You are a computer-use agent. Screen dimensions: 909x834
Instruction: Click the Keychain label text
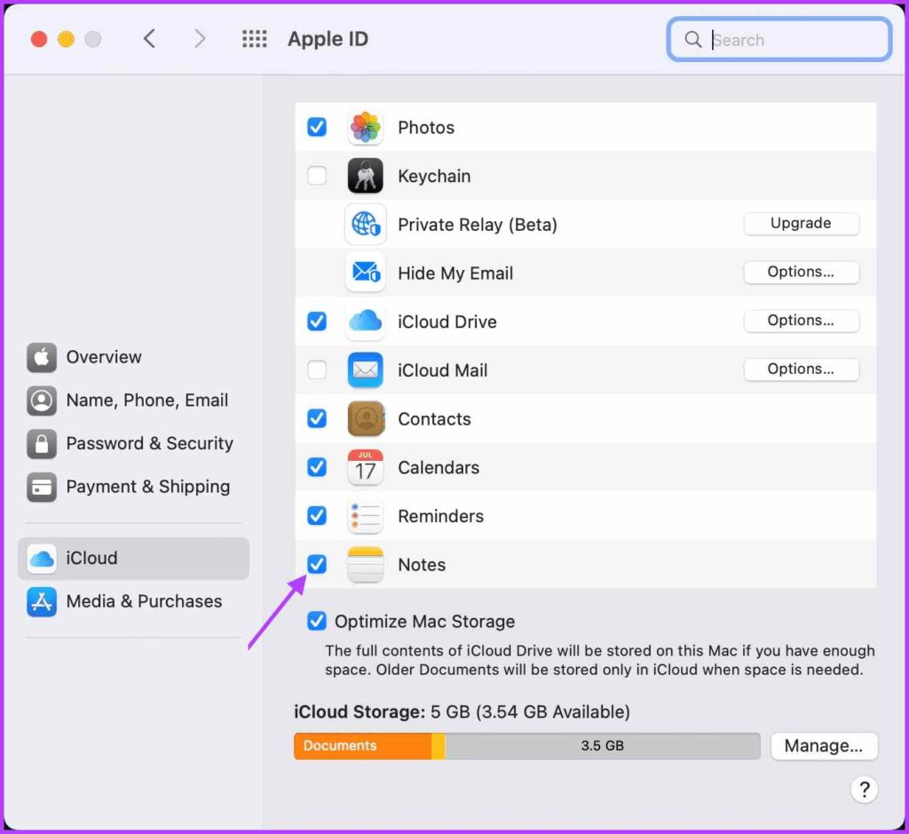[434, 177]
